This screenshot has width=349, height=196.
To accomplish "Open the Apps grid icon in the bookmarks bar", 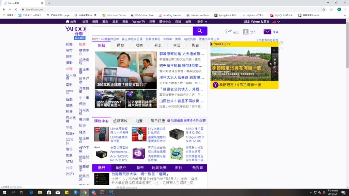I will pyautogui.click(x=4, y=15).
